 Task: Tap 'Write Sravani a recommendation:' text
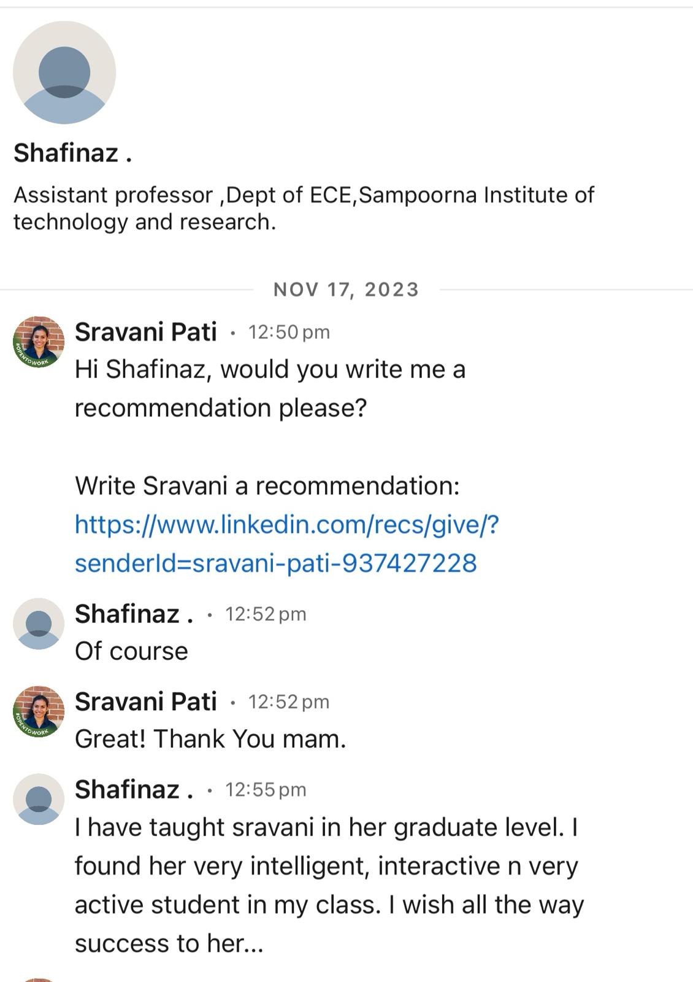(267, 485)
